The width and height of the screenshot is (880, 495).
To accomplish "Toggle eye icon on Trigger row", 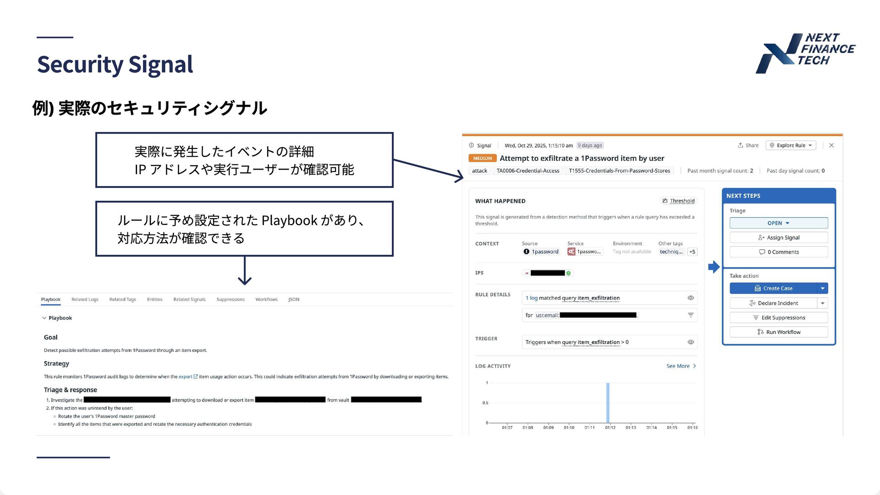I will click(690, 342).
